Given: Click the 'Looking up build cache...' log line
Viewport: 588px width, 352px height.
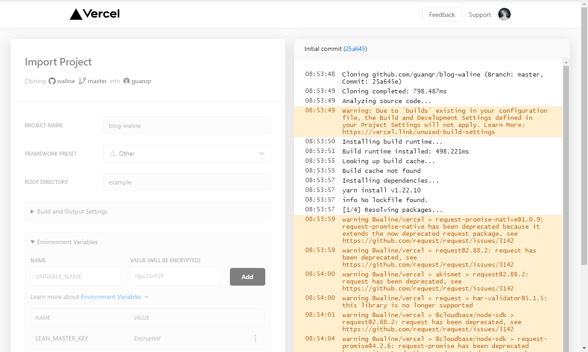Looking at the screenshot, I should 428,161.
